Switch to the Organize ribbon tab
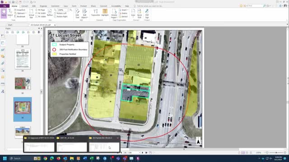 (43, 6)
